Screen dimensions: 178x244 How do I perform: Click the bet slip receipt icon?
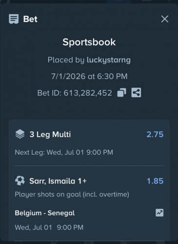[14, 19]
